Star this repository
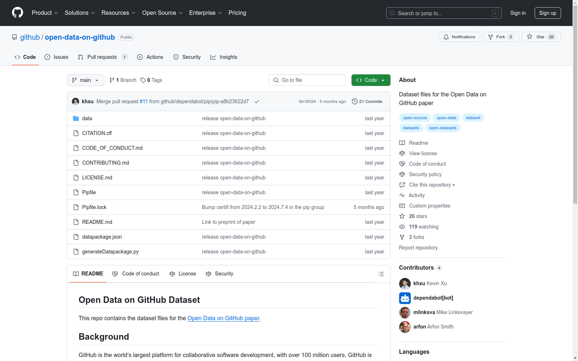The width and height of the screenshot is (578, 361). click(541, 37)
